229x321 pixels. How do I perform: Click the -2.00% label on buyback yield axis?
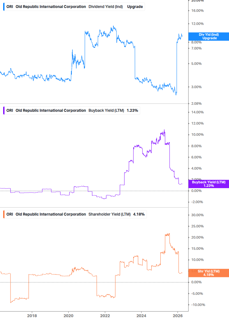[x=197, y=202]
